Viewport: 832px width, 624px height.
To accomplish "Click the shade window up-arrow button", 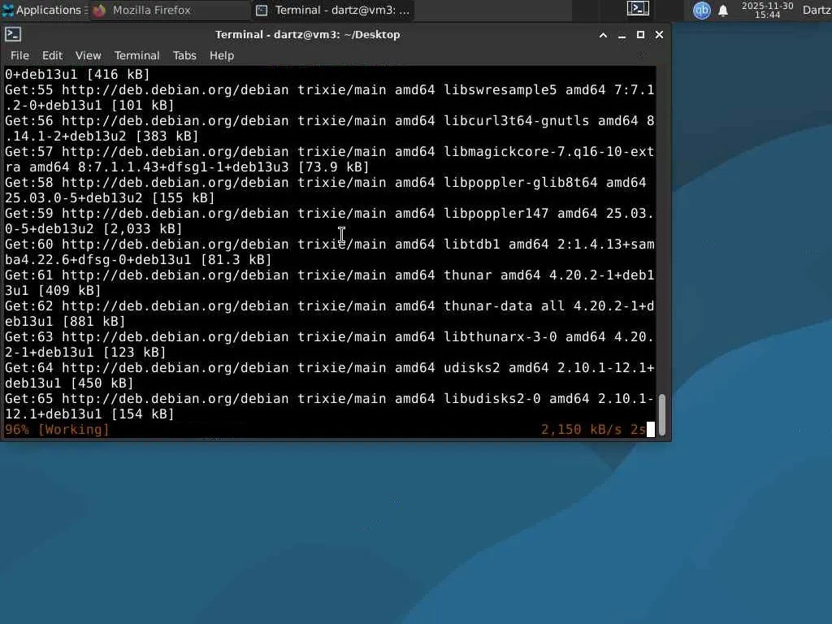I will 603,35.
